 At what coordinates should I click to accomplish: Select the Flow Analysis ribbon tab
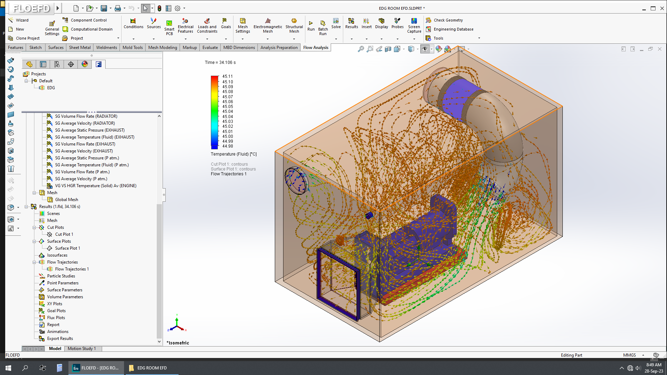316,47
